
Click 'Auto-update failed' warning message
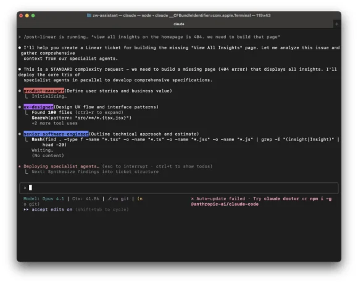point(220,199)
